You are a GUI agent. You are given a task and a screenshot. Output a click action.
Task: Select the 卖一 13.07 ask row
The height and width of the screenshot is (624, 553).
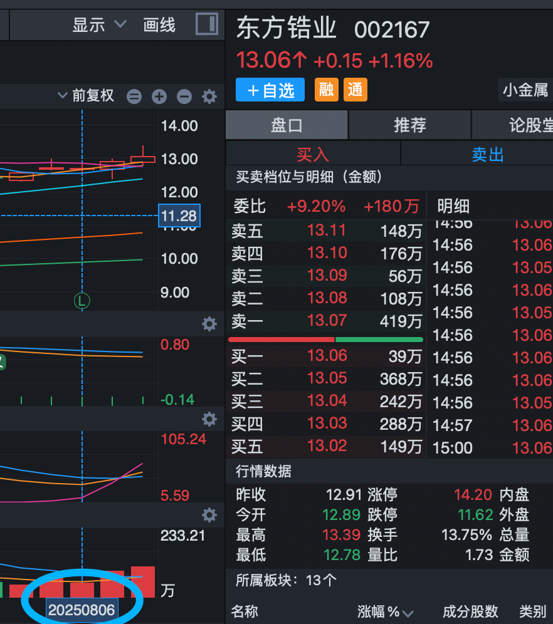click(x=326, y=321)
